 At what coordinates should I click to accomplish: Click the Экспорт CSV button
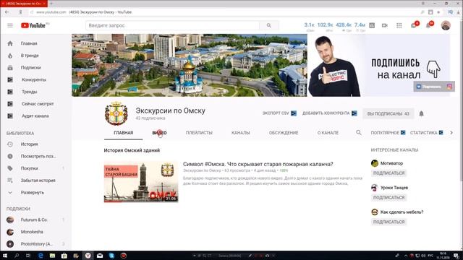tap(279, 113)
